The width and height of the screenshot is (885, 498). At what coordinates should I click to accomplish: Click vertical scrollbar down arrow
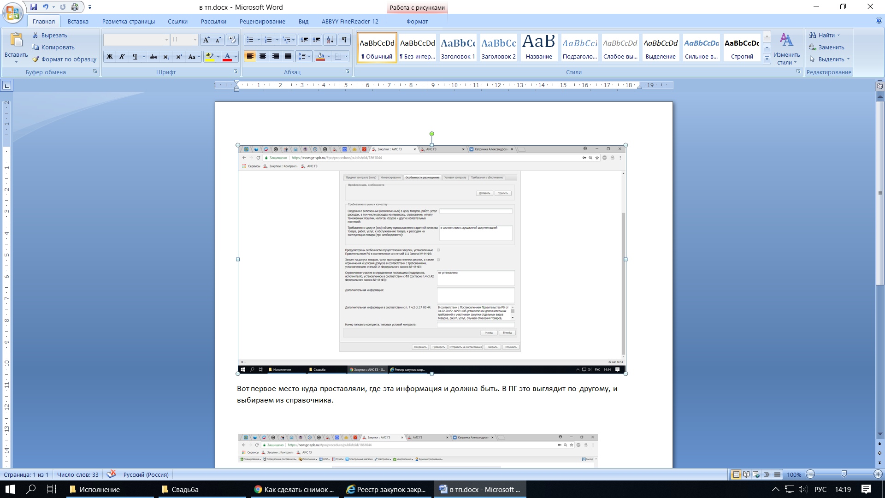tap(880, 434)
